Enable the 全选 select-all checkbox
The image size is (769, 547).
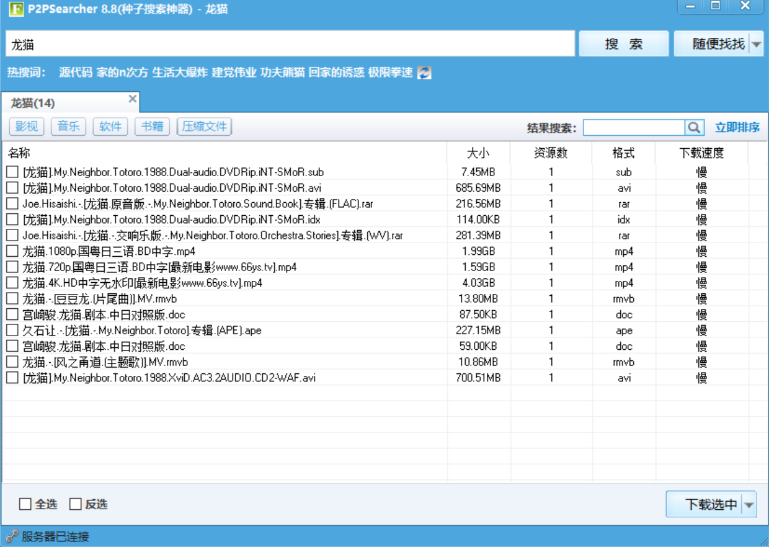(x=25, y=504)
